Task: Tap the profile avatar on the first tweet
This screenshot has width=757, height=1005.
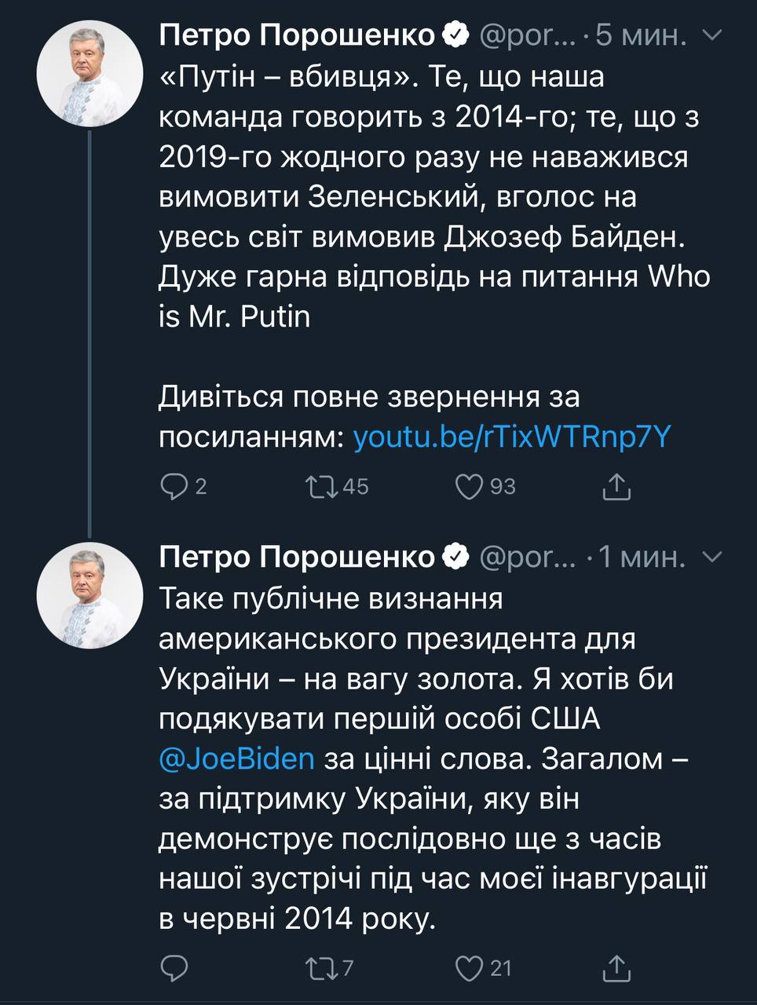Action: [x=90, y=75]
